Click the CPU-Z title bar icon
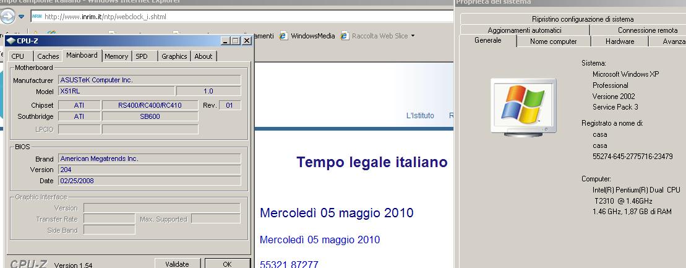The image size is (686, 268). tap(11, 41)
